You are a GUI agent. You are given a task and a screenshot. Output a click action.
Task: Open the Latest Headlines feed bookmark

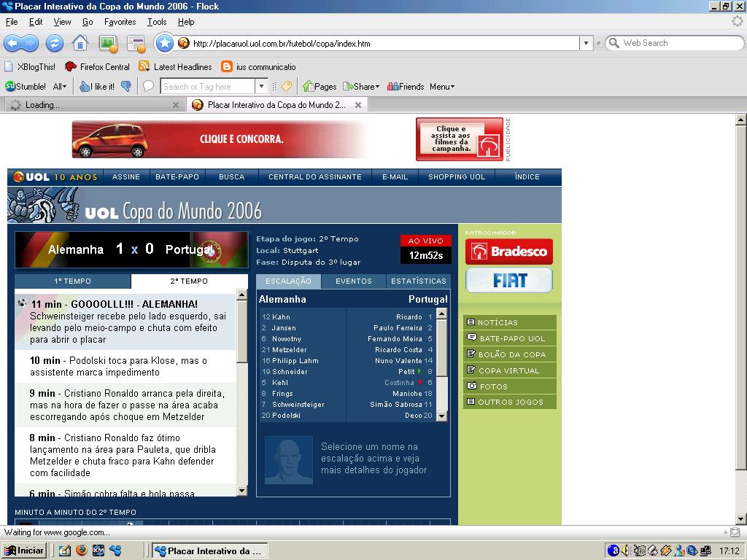(x=175, y=66)
